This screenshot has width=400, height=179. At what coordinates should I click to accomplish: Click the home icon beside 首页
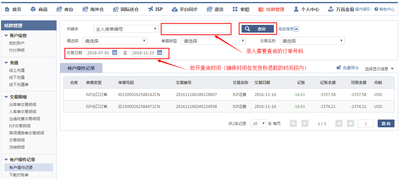click(x=7, y=9)
